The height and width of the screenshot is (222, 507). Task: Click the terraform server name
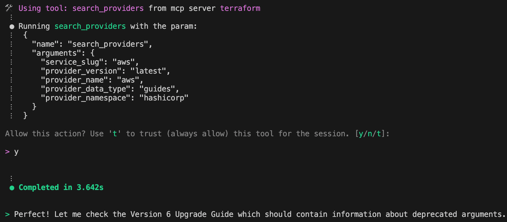[240, 8]
